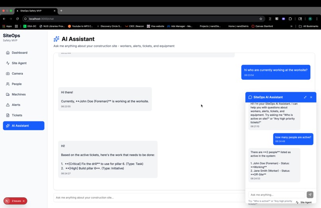The height and width of the screenshot is (208, 321).
Task: Open the Ads Manager bookmark
Action: pos(180,26)
